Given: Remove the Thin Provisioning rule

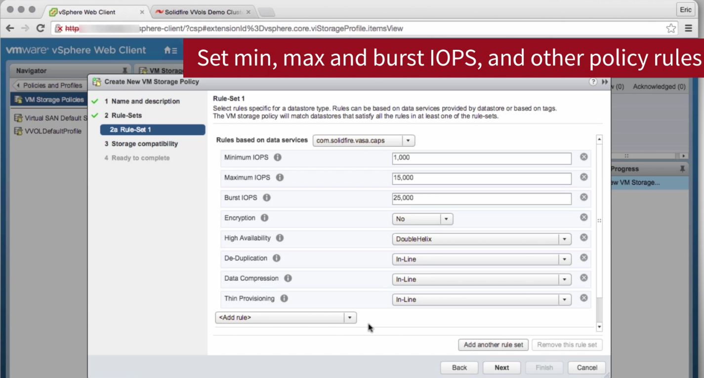Looking at the screenshot, I should [583, 298].
